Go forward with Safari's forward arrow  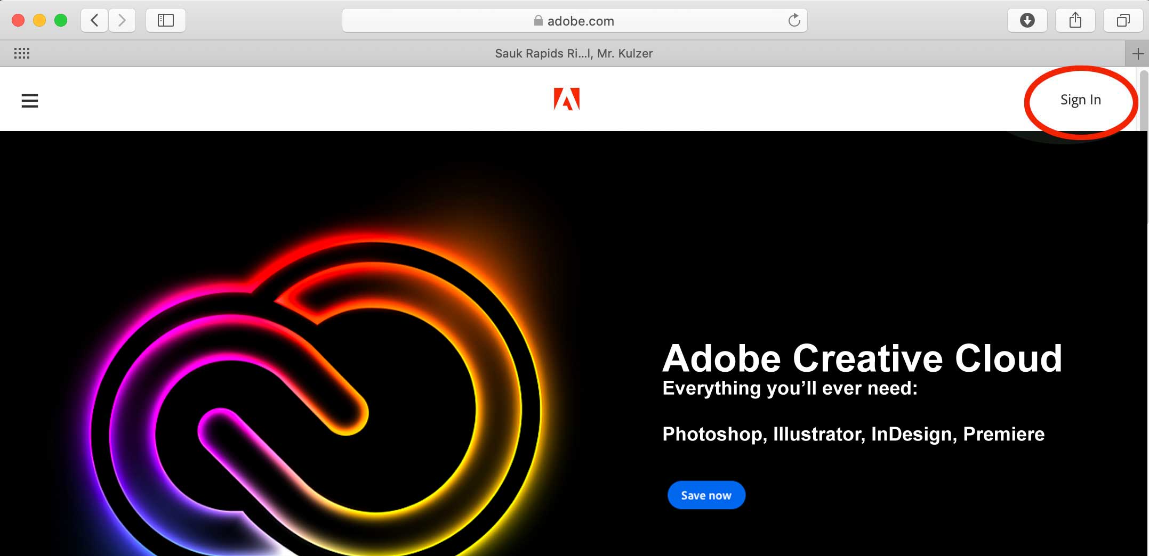point(122,20)
